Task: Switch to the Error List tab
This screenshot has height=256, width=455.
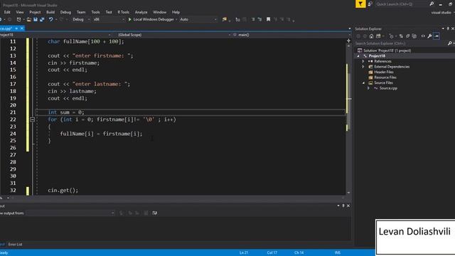Action: pos(15,245)
